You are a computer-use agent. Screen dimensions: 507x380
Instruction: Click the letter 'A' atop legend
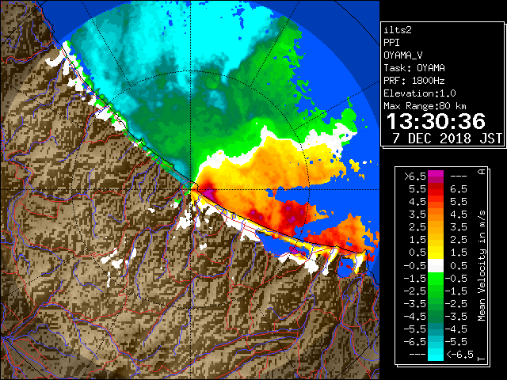(x=482, y=172)
